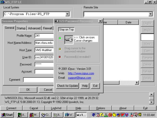Click the Comment field

(x=38, y=80)
